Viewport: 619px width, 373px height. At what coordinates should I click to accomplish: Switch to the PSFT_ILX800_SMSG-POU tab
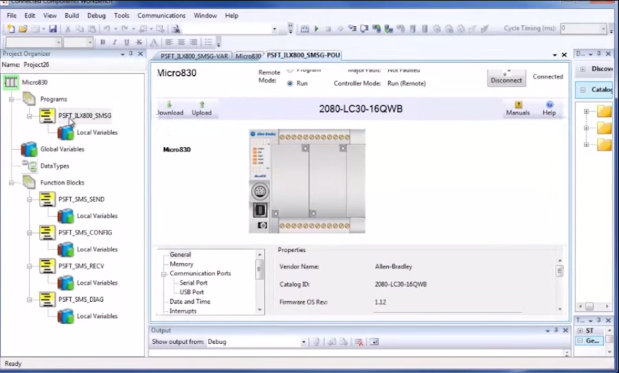pyautogui.click(x=303, y=55)
